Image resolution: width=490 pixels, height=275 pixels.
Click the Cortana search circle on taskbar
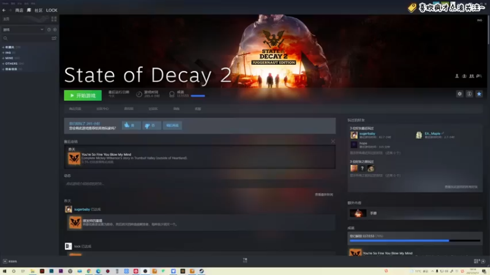click(13, 271)
